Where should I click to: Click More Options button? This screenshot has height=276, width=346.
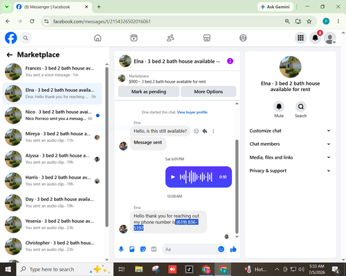click(x=208, y=92)
